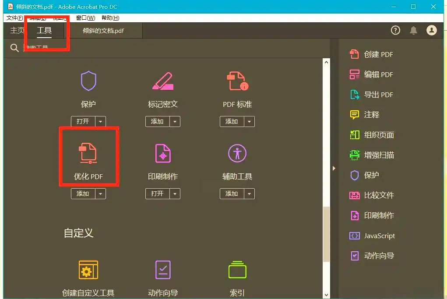Click the tools list scrollbar thumb

point(326,234)
